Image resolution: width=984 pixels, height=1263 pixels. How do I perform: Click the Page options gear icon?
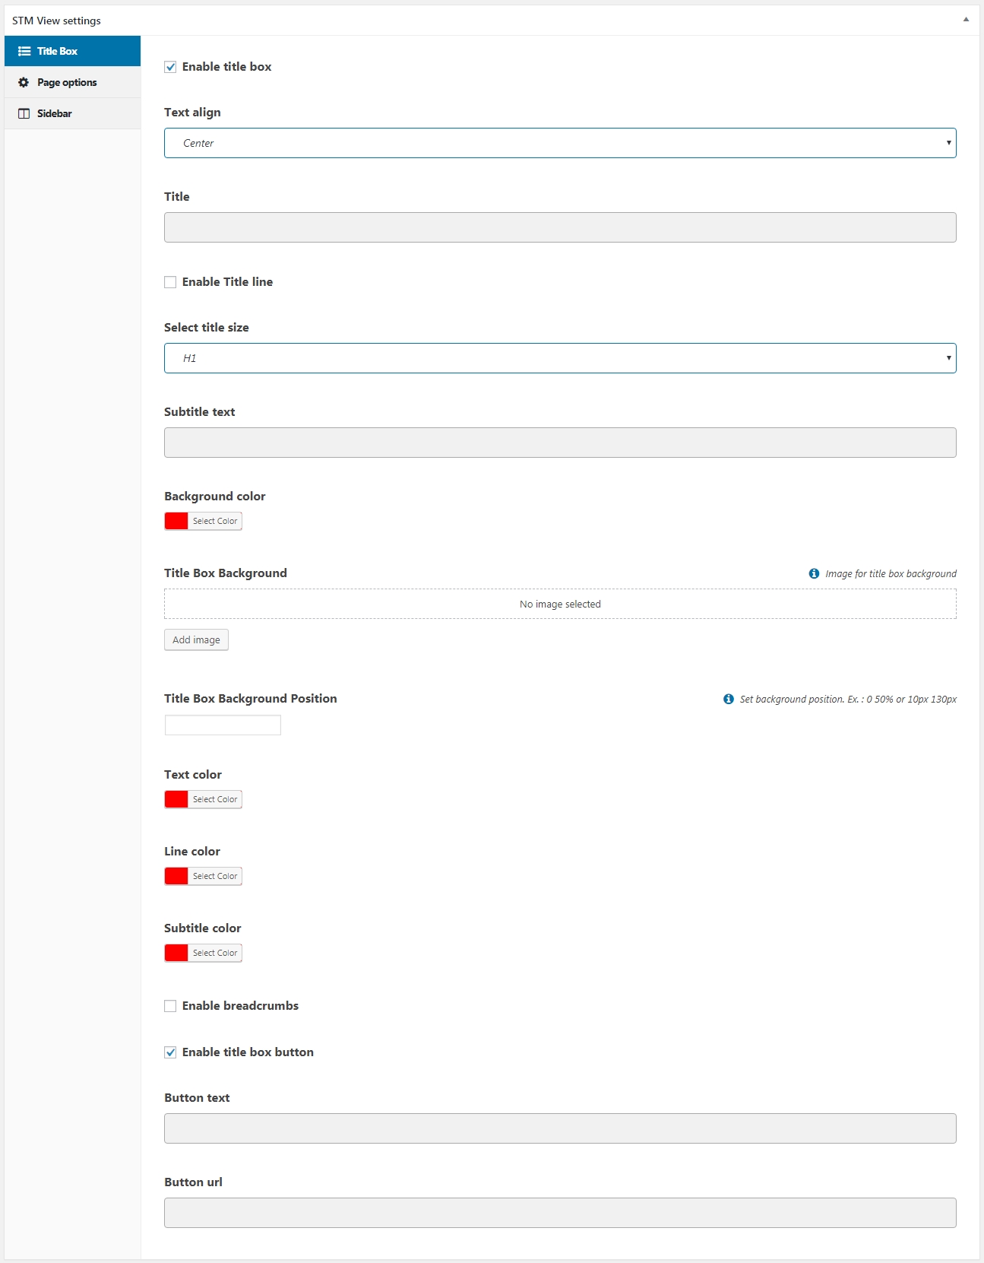click(24, 82)
